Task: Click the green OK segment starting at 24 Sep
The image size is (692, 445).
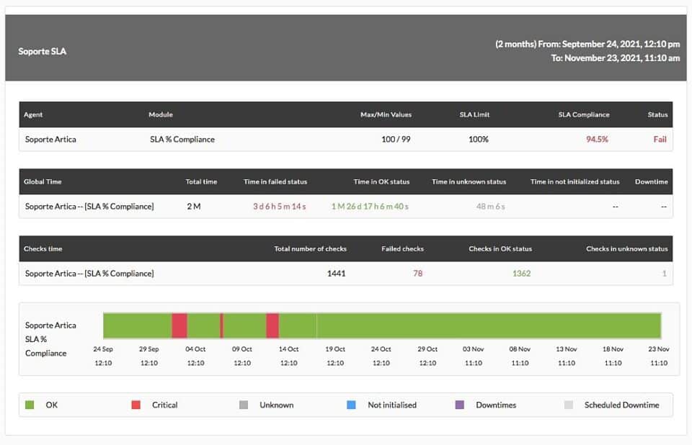Action: 138,325
